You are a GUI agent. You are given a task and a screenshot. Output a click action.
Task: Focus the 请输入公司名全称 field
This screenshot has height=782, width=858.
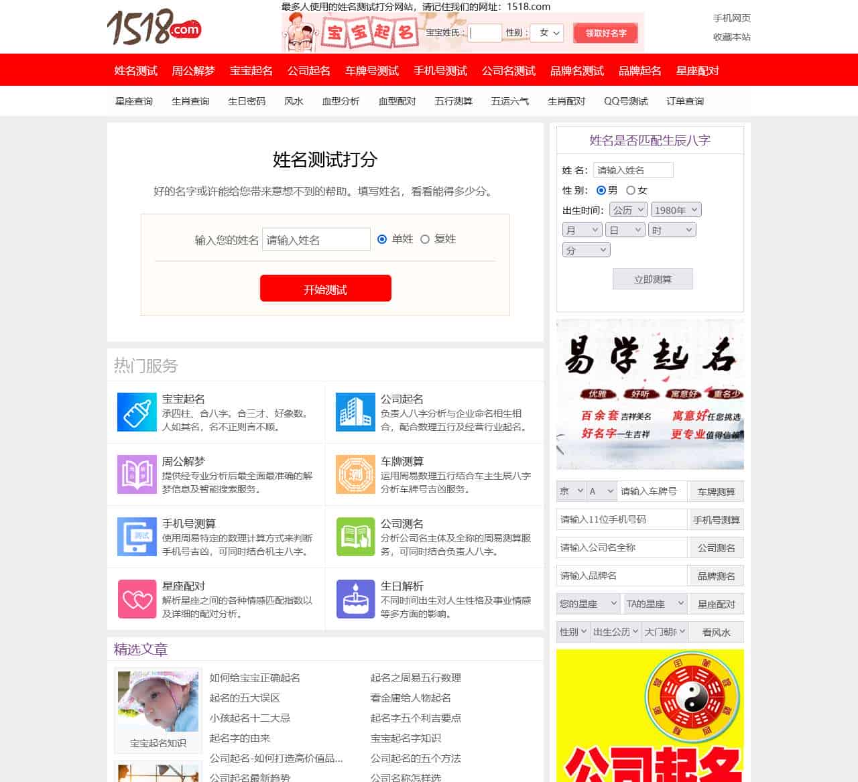coord(622,547)
